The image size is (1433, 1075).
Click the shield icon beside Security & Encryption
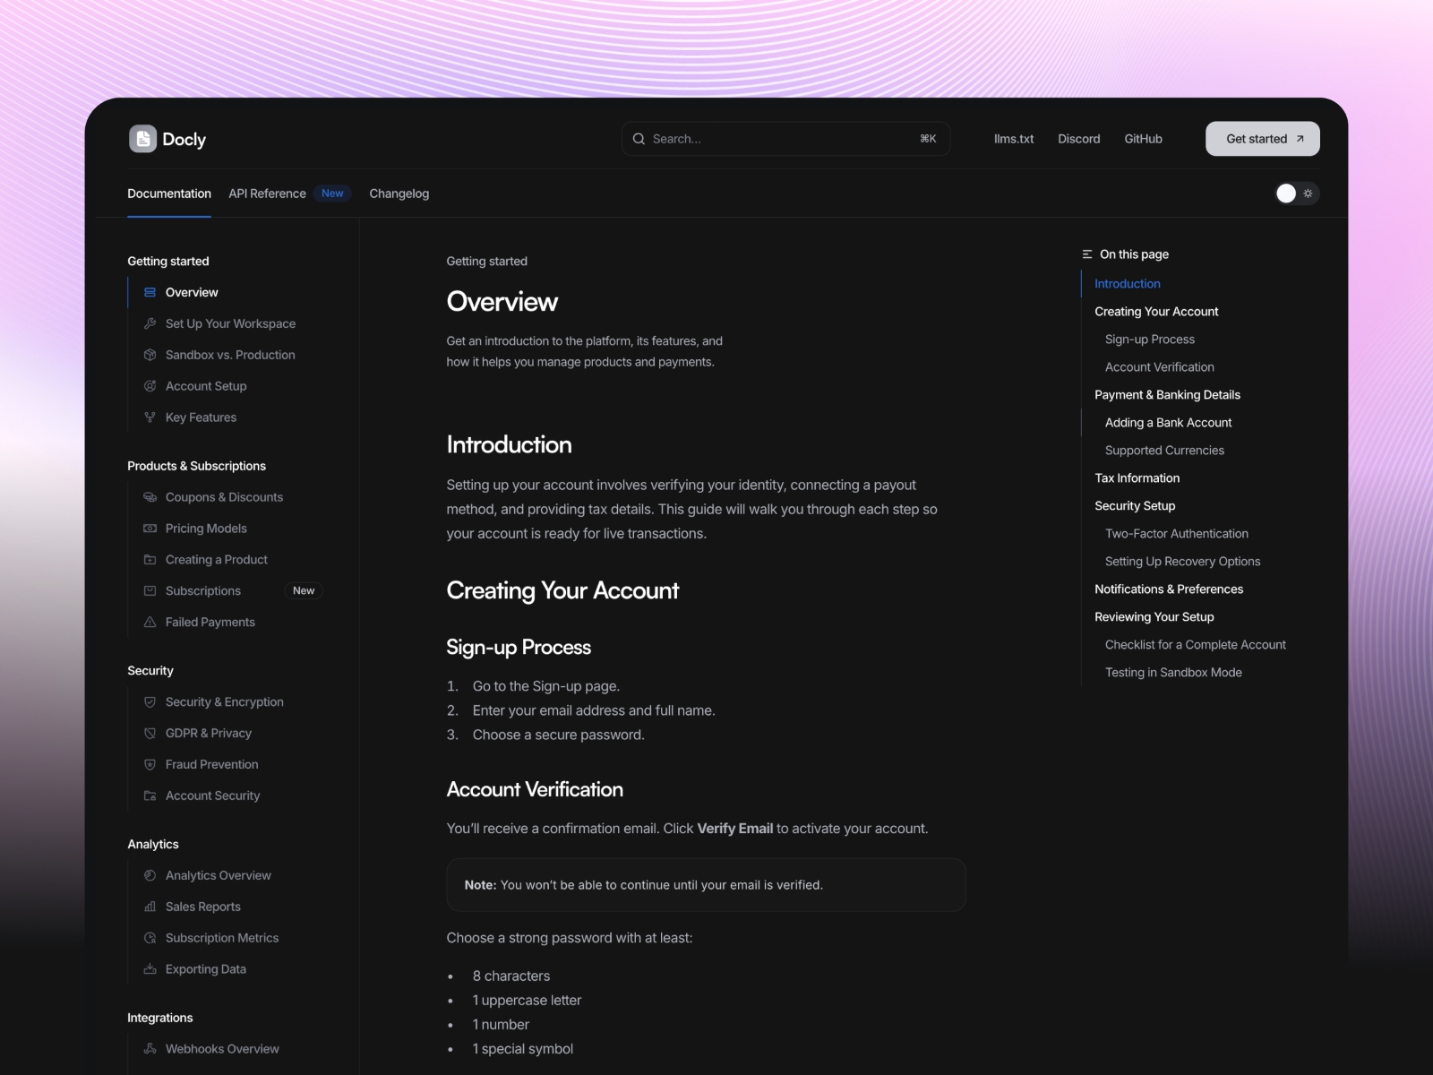click(x=150, y=701)
